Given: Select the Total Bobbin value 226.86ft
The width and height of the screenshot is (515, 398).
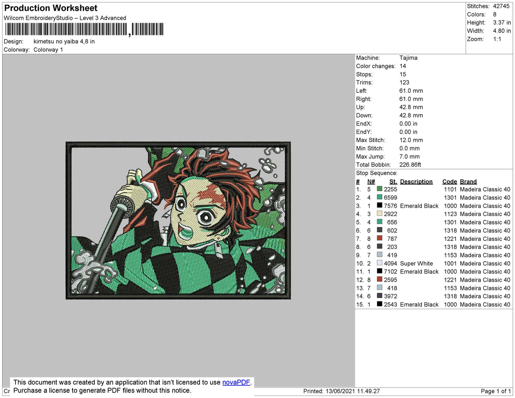Looking at the screenshot, I should click(411, 164).
